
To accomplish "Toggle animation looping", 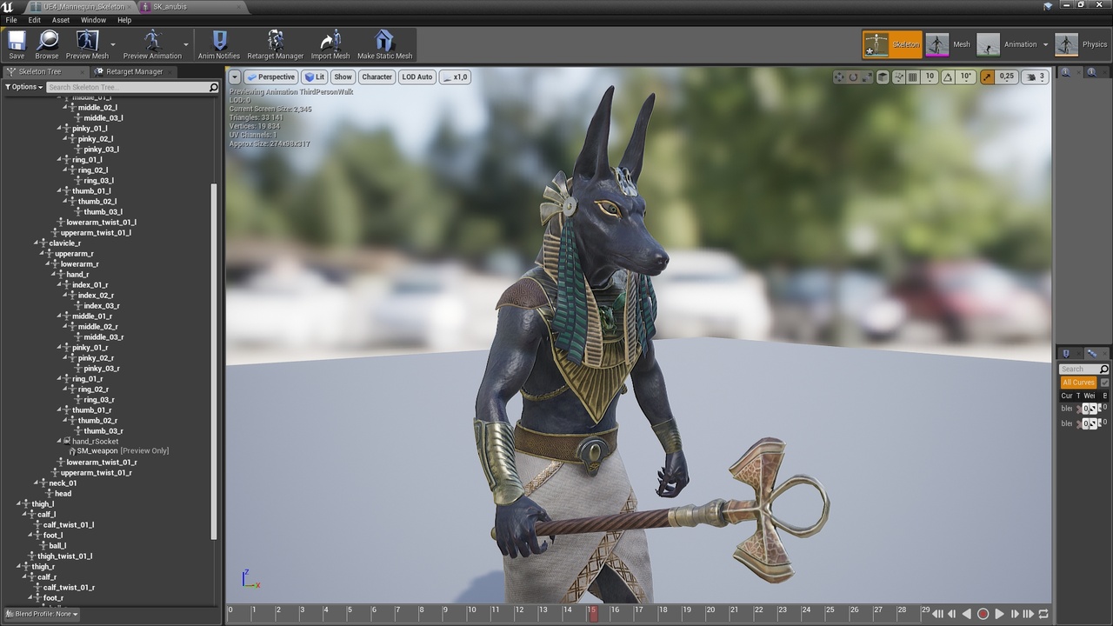I will tap(1043, 614).
